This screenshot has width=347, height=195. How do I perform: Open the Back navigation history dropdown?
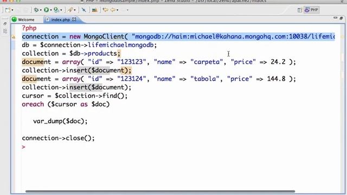[117, 10]
